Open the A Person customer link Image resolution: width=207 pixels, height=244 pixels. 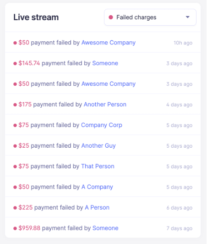[97, 208]
